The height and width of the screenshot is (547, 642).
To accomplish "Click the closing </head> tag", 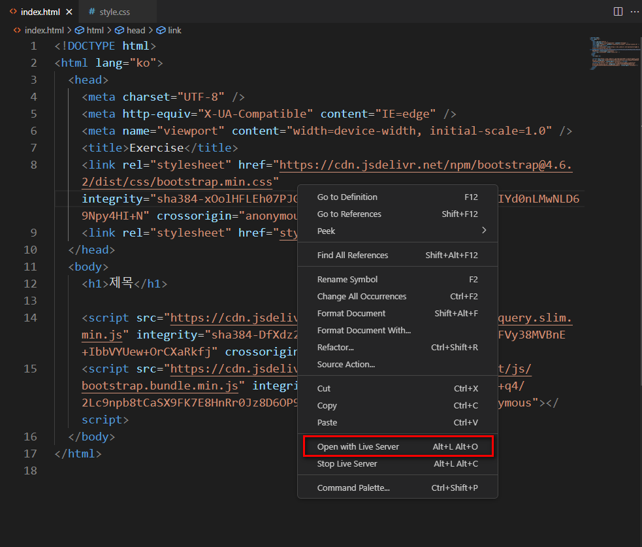I will [91, 250].
